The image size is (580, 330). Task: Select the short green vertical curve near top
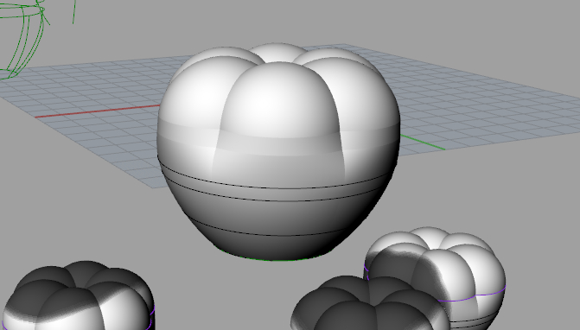[74, 11]
